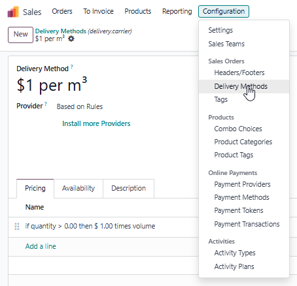Switch to the Description tab
Image resolution: width=297 pixels, height=286 pixels.
click(x=128, y=188)
